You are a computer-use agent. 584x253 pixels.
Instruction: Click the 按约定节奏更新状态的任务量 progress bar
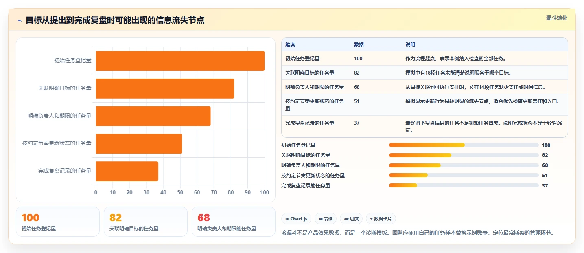464,176
